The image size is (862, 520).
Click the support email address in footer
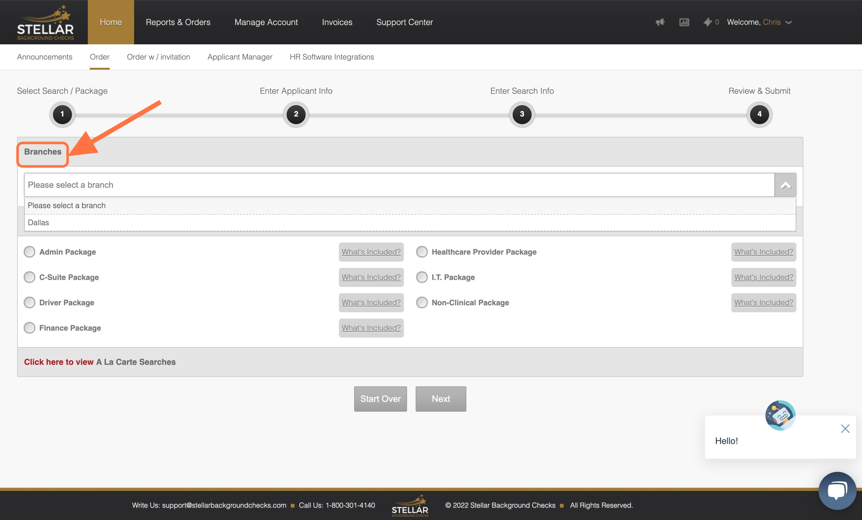pyautogui.click(x=224, y=505)
